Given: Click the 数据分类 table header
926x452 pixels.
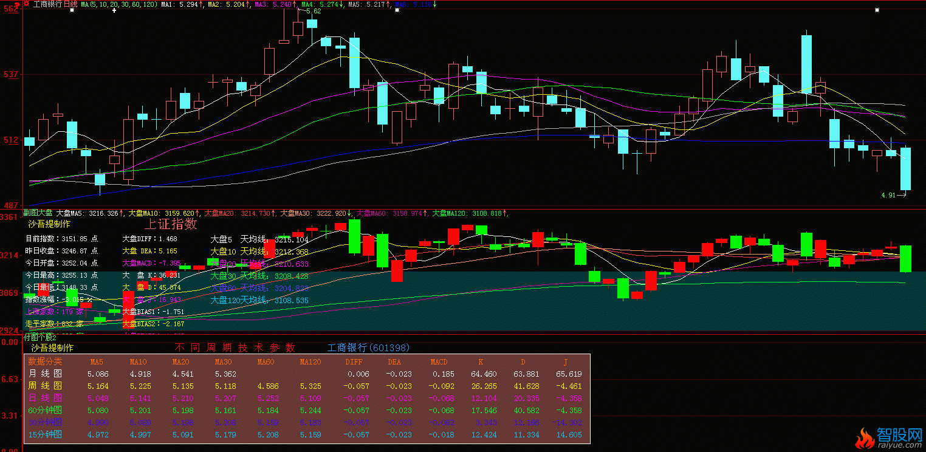Looking at the screenshot, I should pos(45,361).
